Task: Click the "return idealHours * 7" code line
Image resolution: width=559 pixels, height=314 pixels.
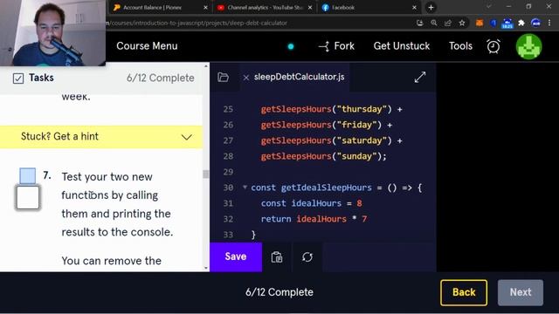Action: click(314, 219)
